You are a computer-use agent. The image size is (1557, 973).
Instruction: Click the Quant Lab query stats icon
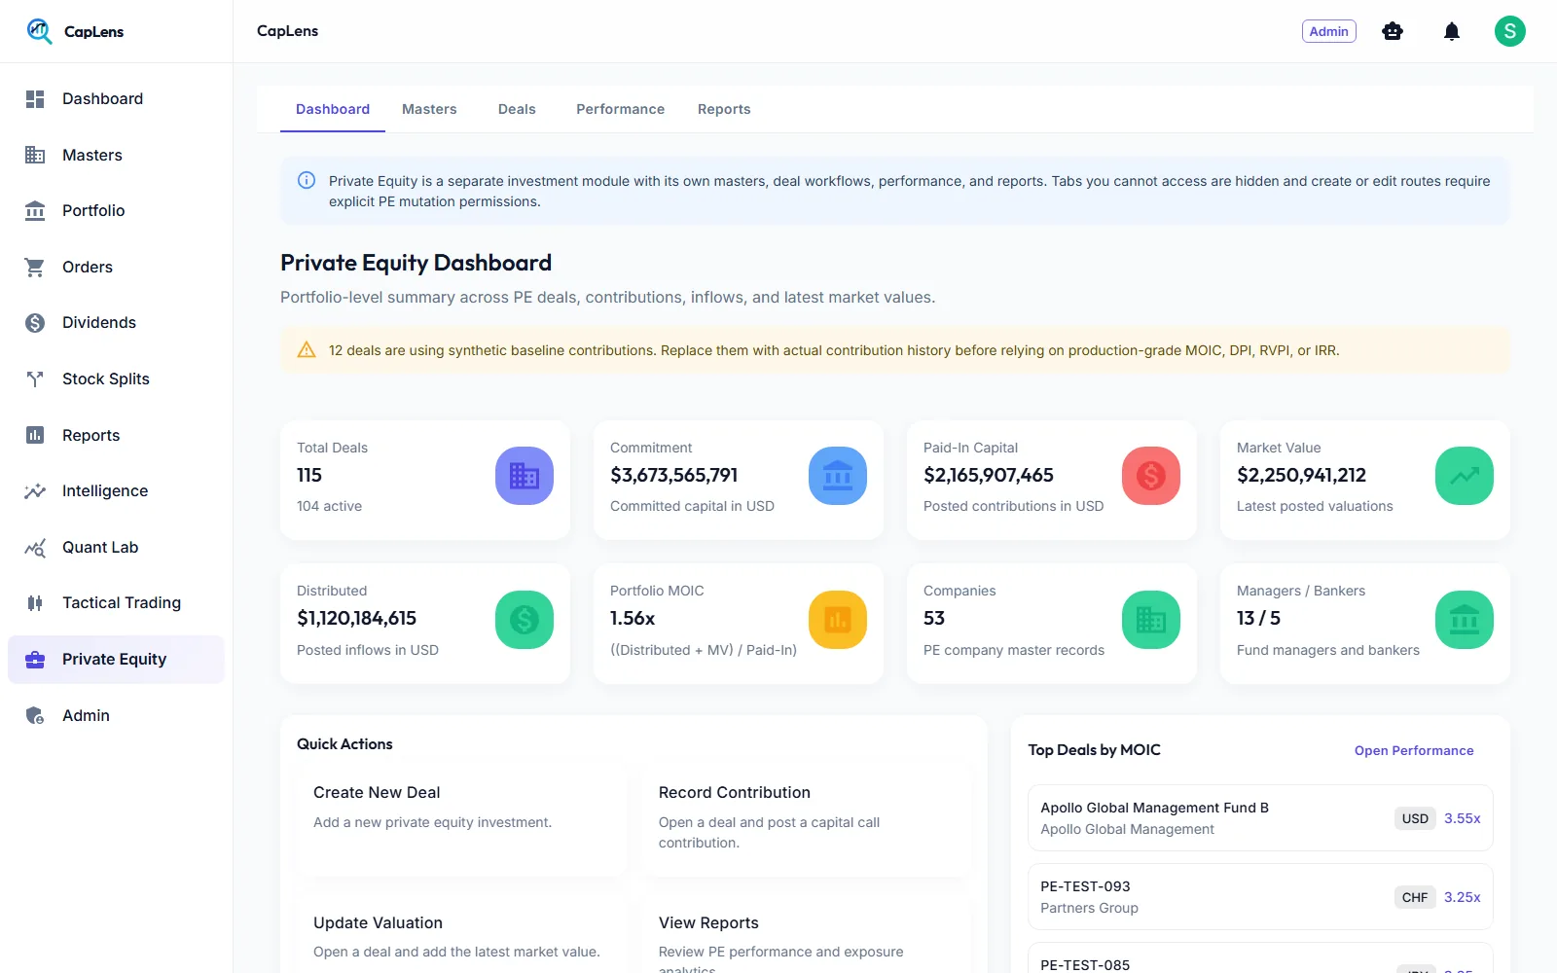(x=35, y=548)
